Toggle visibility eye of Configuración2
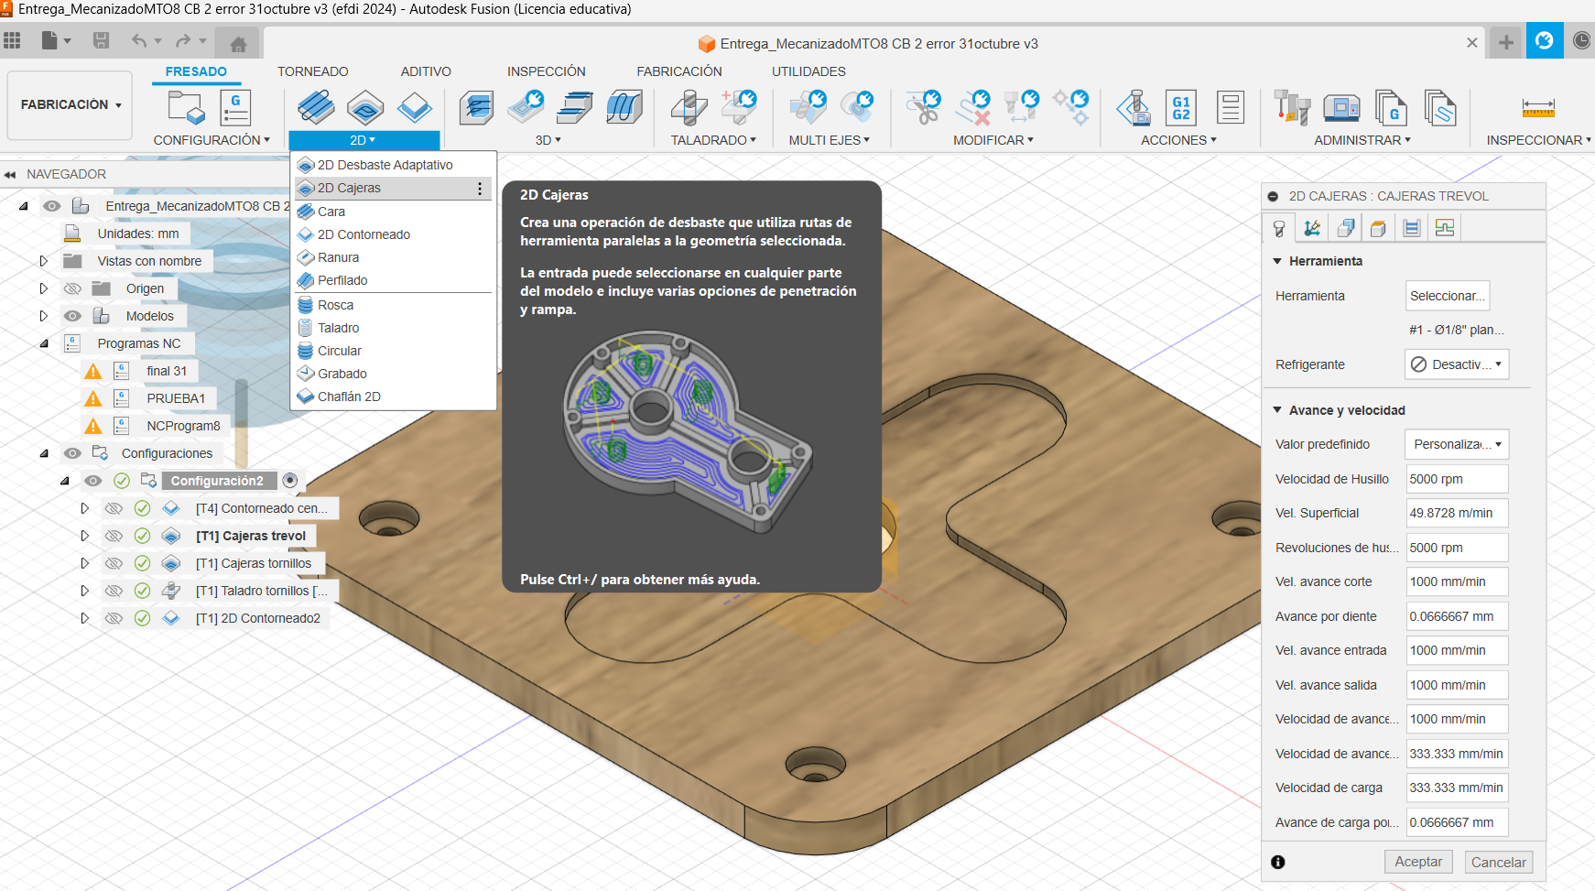 pos(93,481)
